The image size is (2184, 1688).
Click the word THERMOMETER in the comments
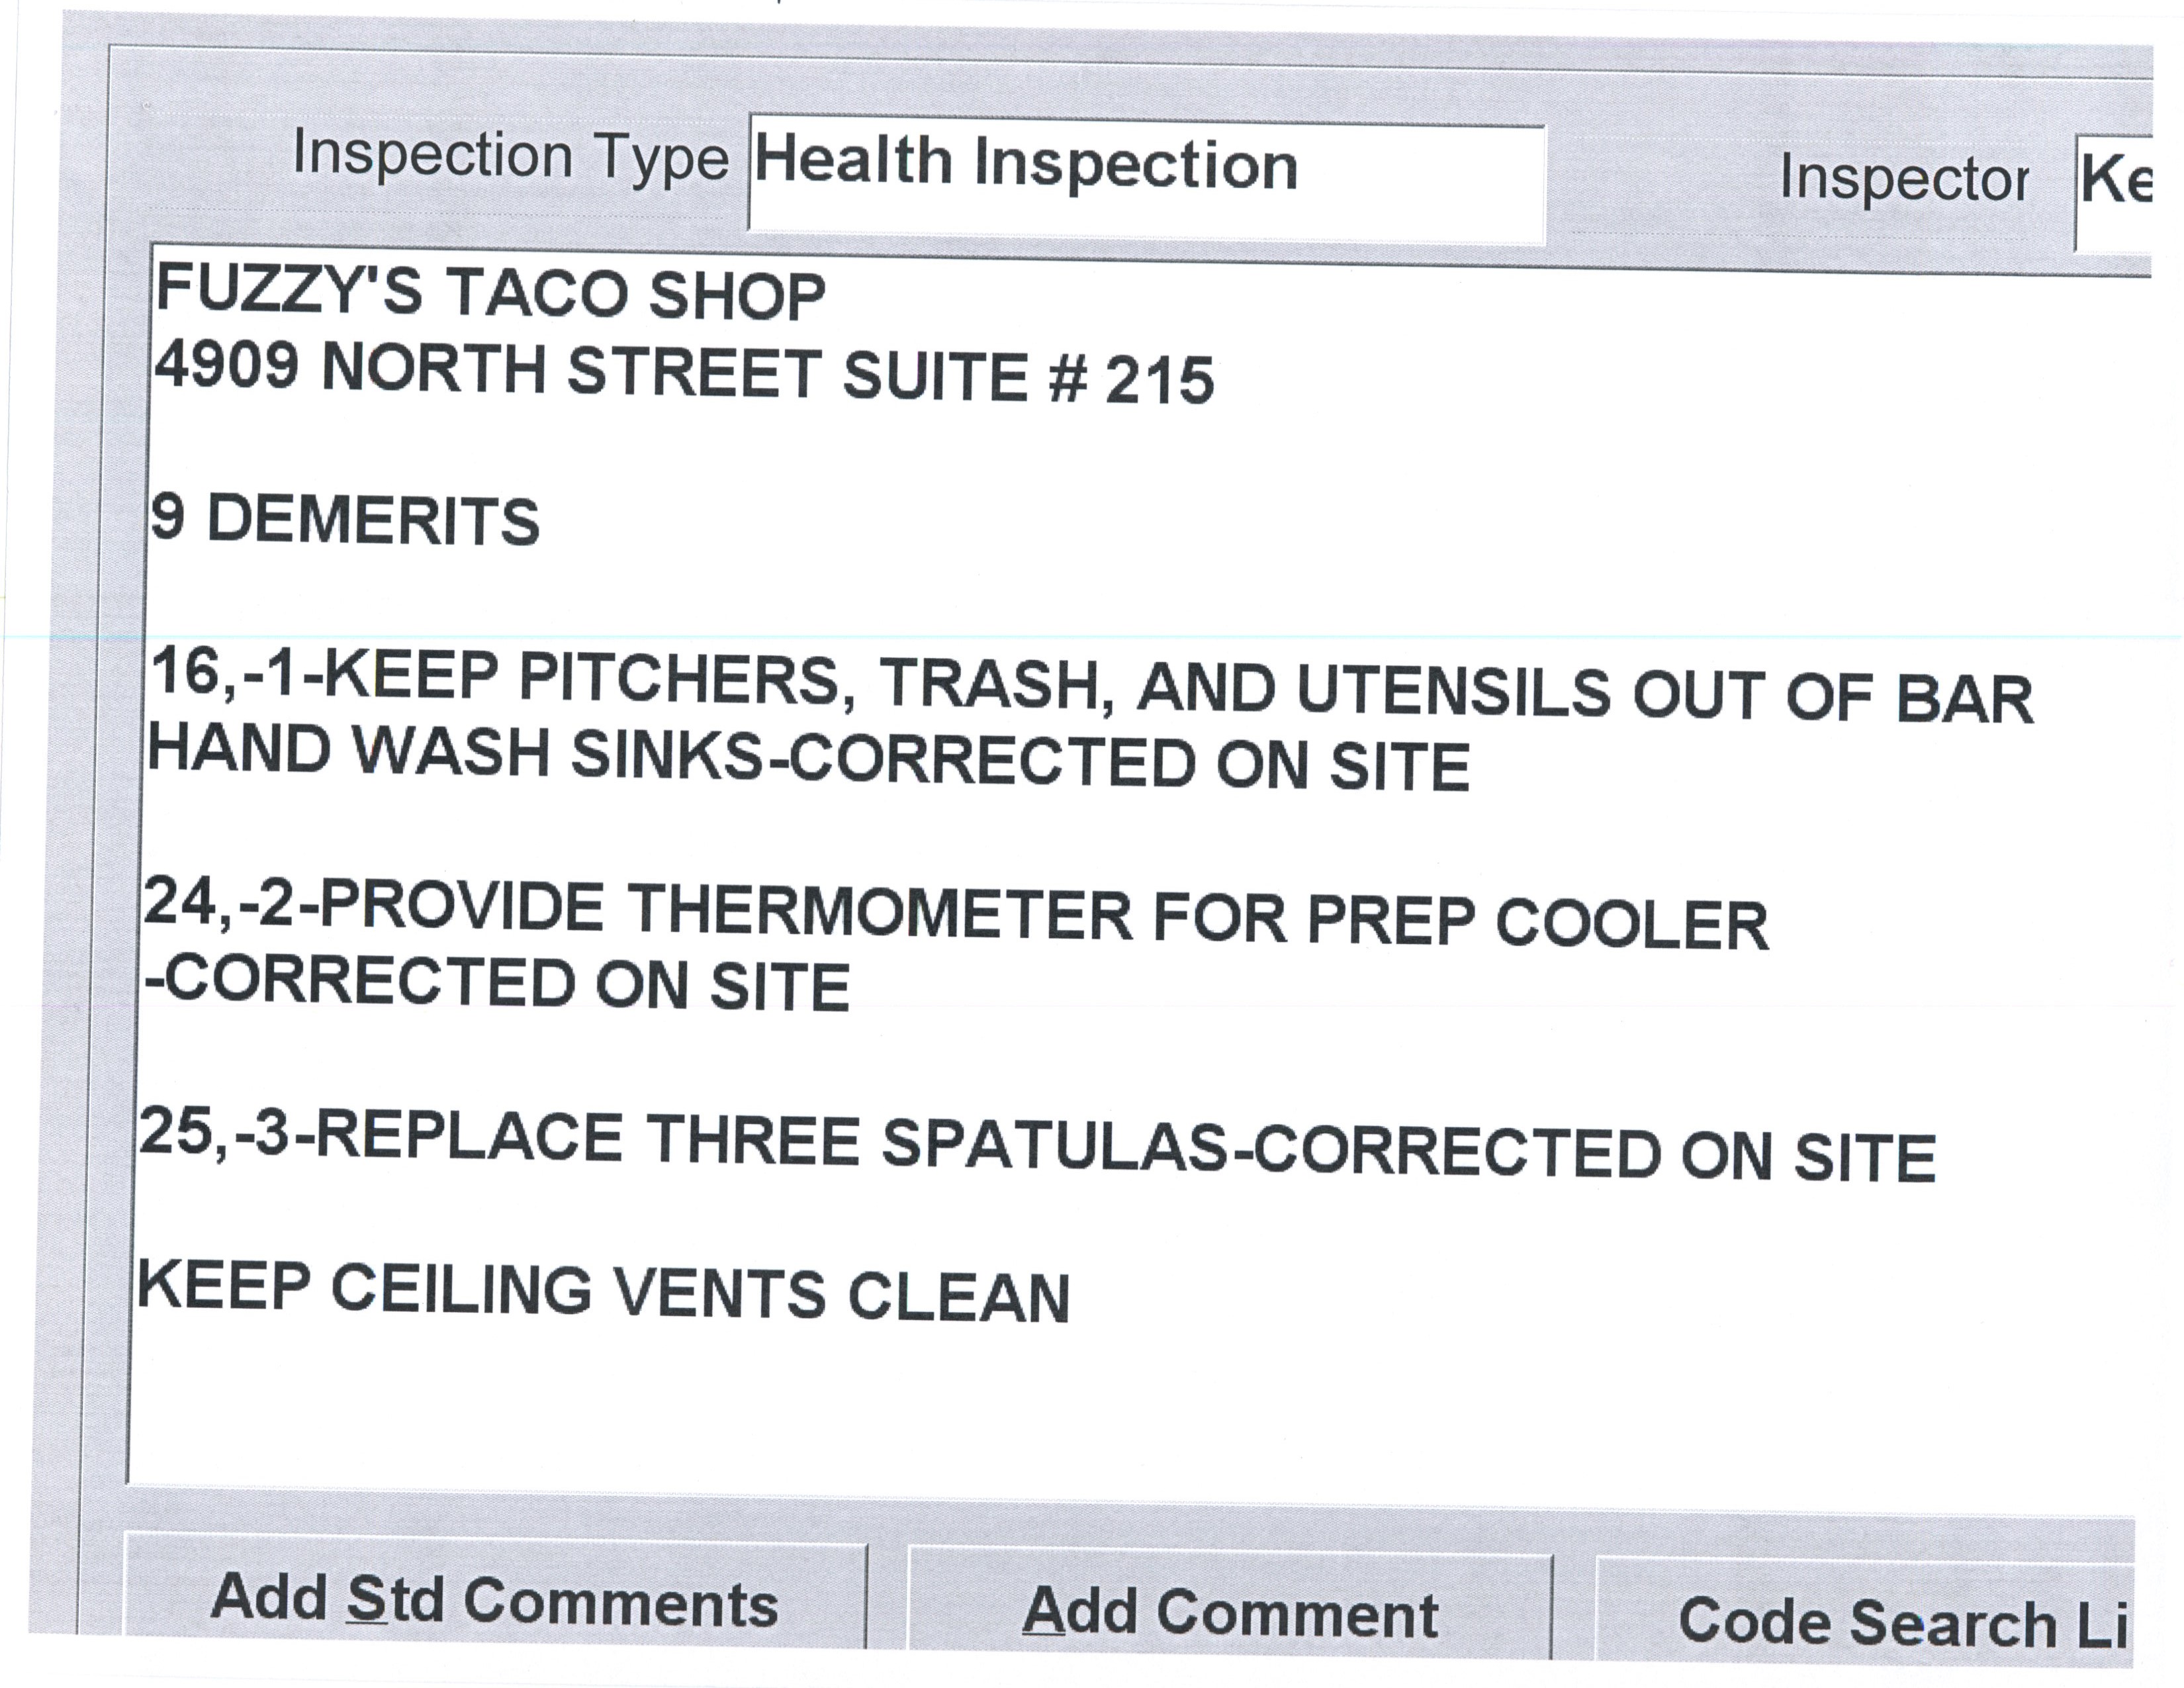point(880,910)
